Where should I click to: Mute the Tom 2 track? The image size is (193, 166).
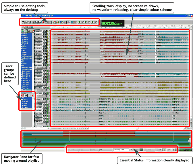(45, 119)
